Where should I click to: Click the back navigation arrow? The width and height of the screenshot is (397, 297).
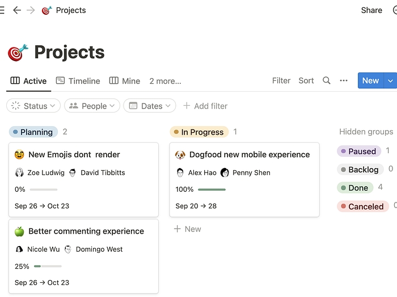click(17, 10)
